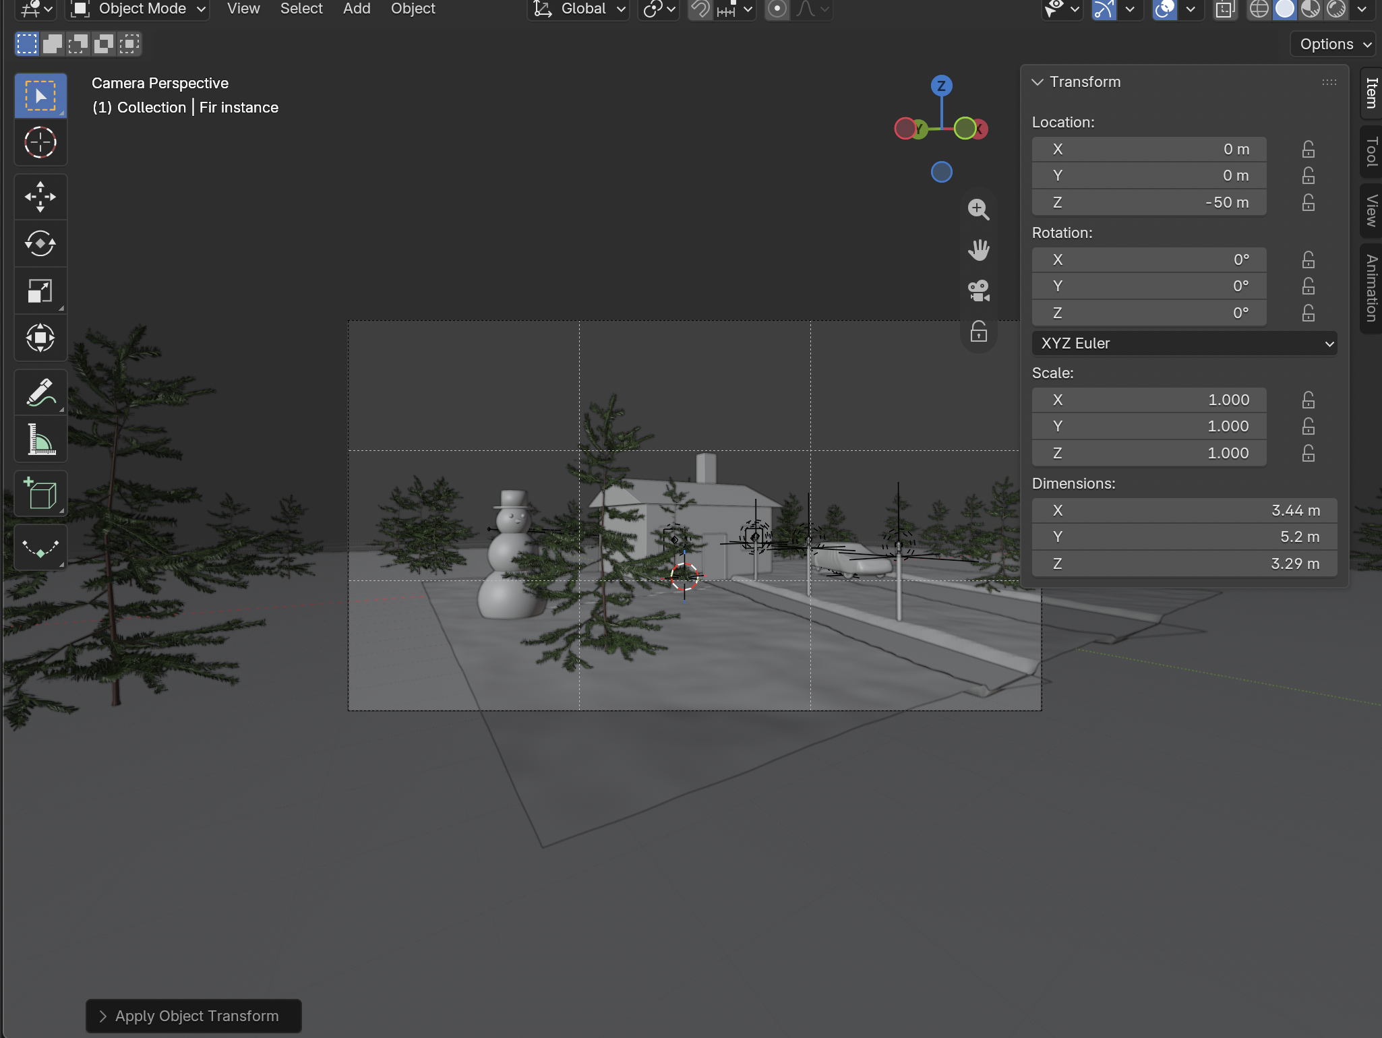Viewport: 1382px width, 1038px height.
Task: Toggle X-ray display
Action: (x=1224, y=9)
